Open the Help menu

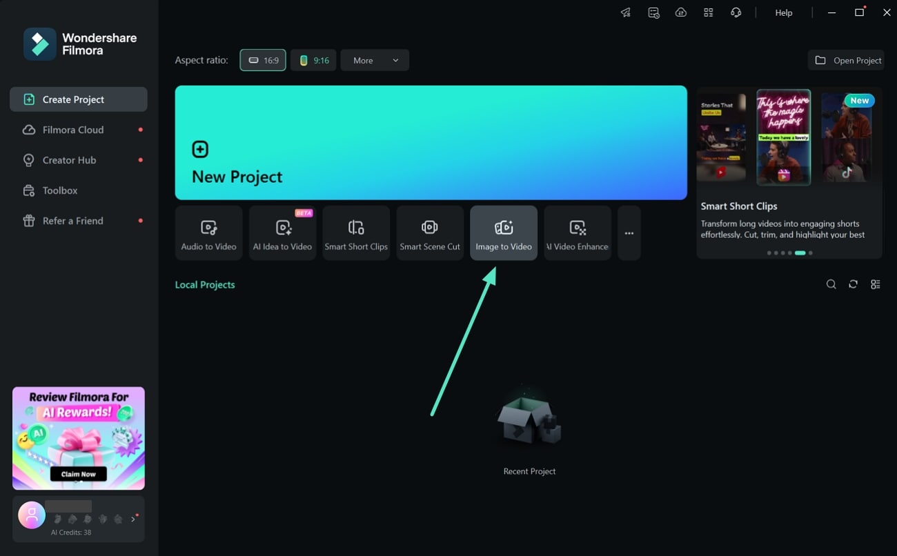(x=784, y=12)
